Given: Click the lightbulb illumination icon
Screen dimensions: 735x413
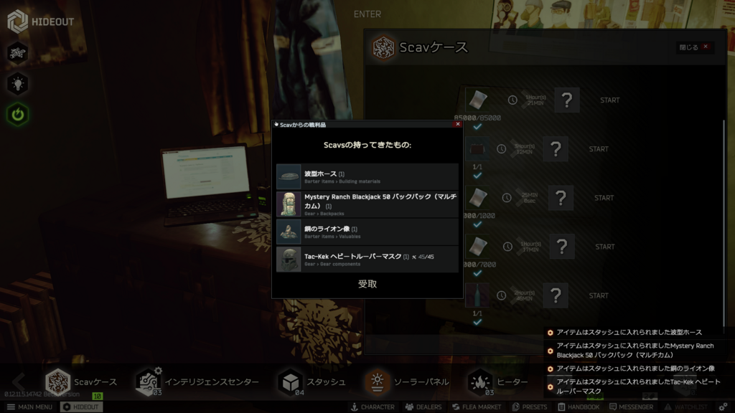Looking at the screenshot, I should pyautogui.click(x=18, y=83).
